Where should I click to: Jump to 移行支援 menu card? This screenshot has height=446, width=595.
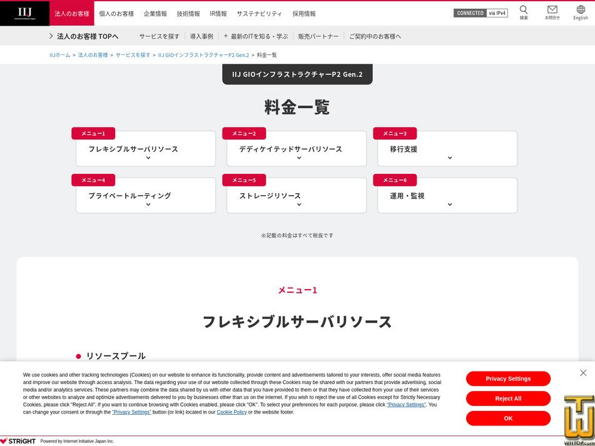[447, 149]
